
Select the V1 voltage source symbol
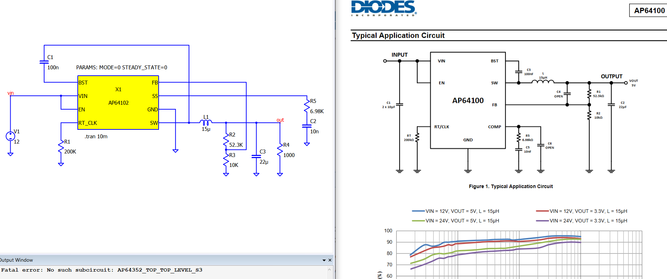(x=10, y=136)
